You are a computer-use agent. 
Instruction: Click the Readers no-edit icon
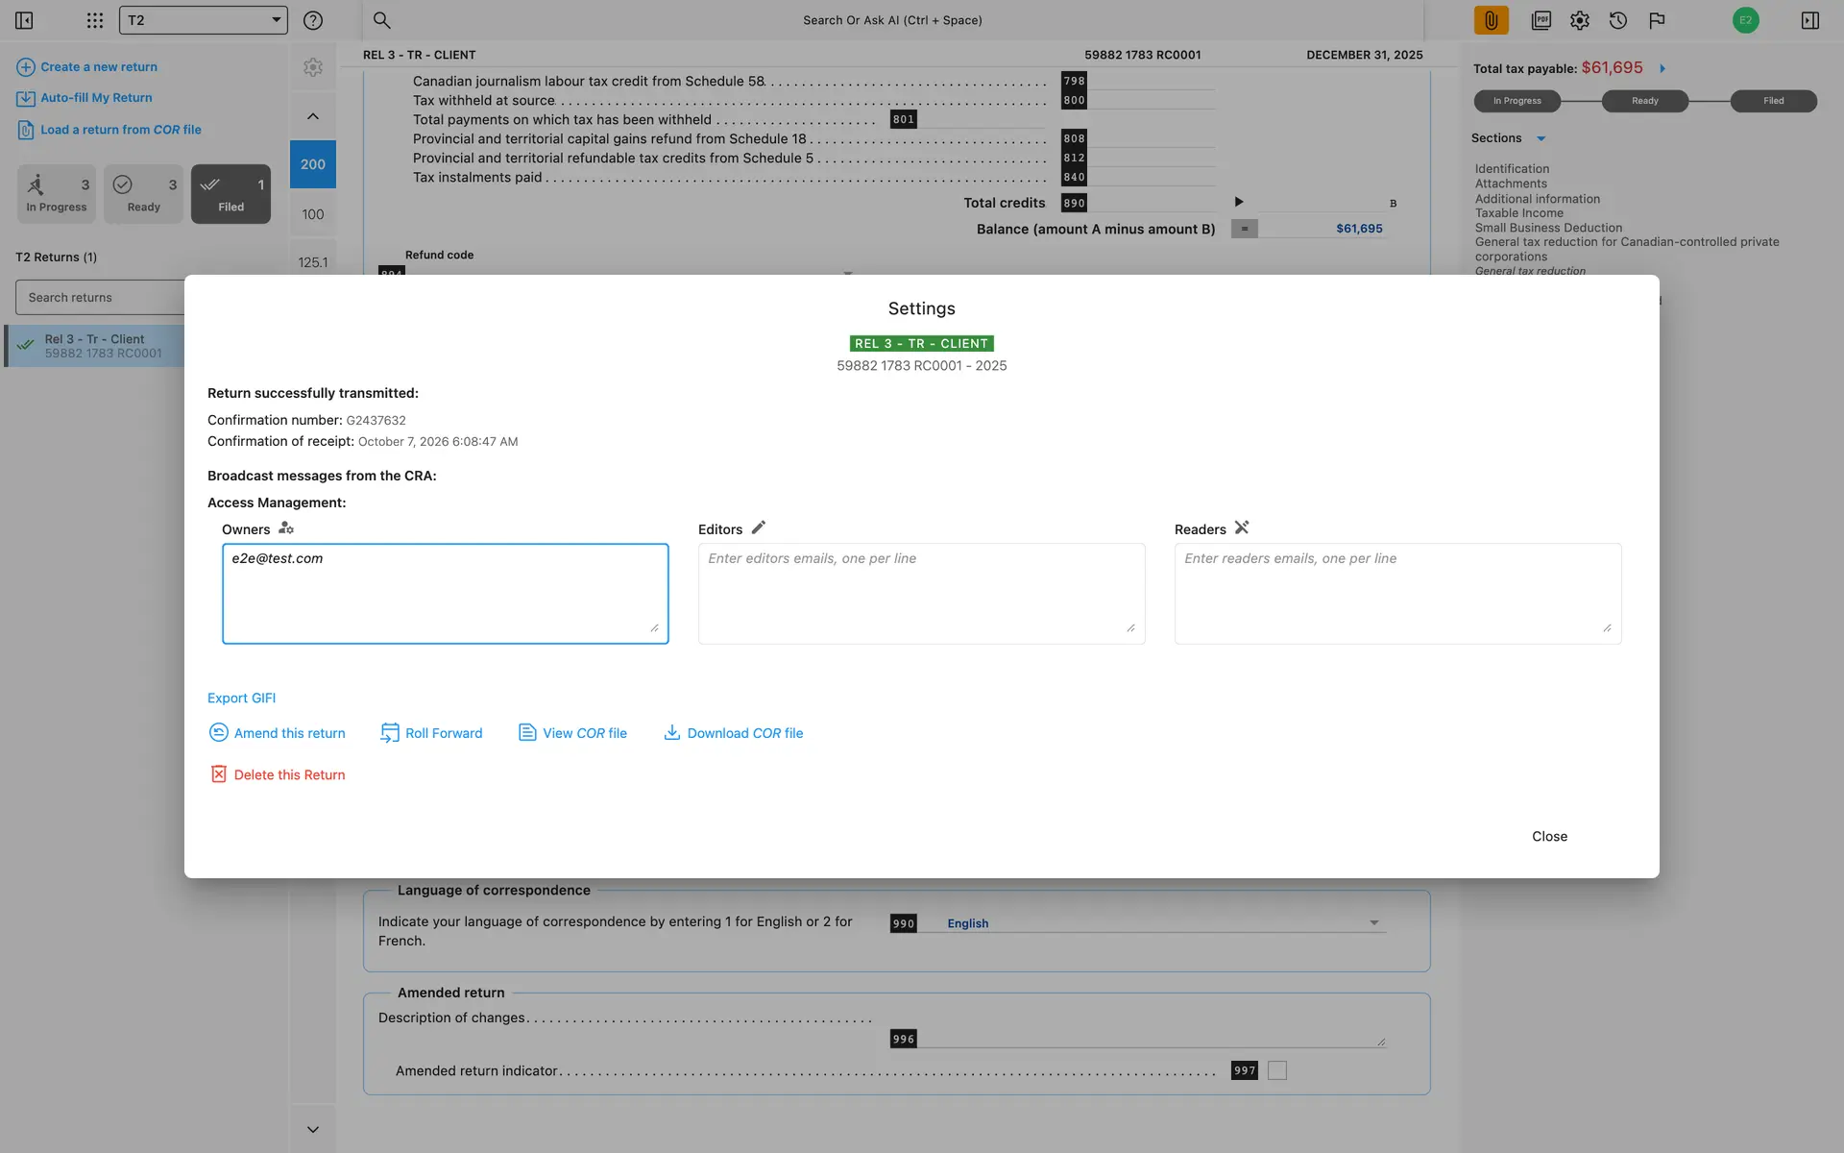[x=1242, y=527]
